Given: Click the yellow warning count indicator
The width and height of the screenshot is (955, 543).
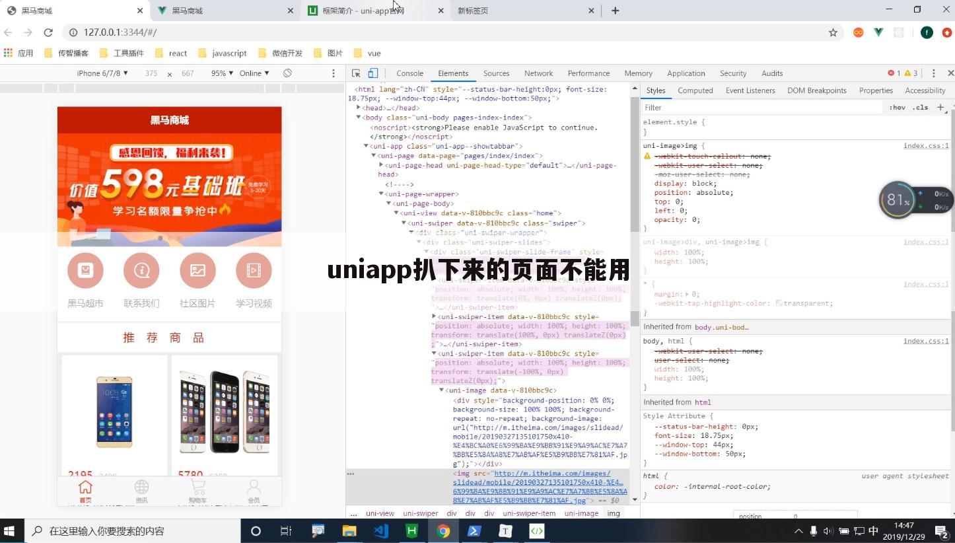Looking at the screenshot, I should point(911,73).
